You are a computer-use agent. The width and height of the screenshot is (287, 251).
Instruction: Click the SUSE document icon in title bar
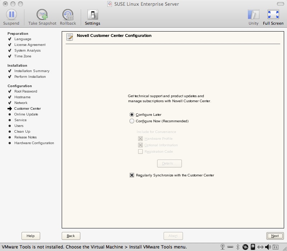pos(109,4)
